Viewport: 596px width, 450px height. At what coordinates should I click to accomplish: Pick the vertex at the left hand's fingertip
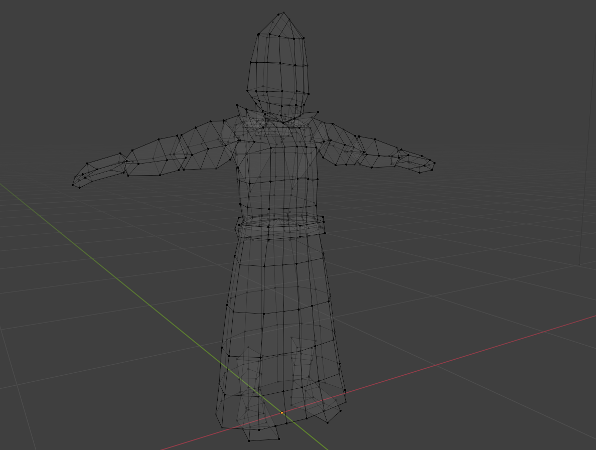pos(73,185)
